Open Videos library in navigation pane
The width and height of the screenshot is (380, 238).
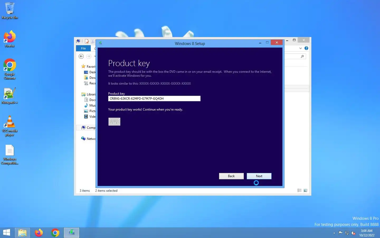90,117
